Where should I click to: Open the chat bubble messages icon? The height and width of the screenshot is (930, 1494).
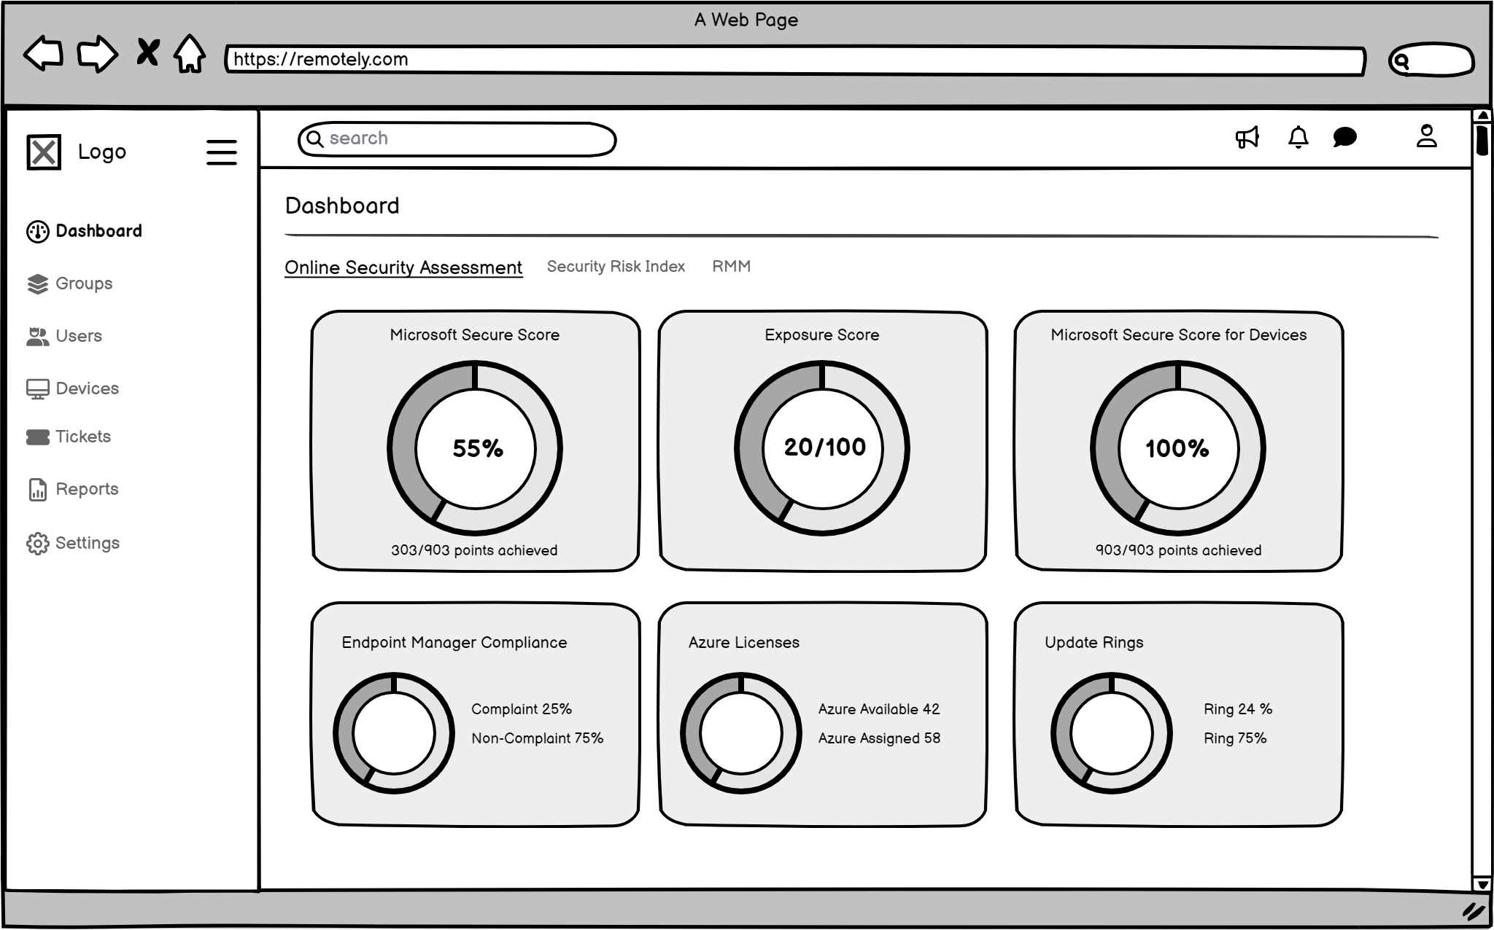point(1344,137)
